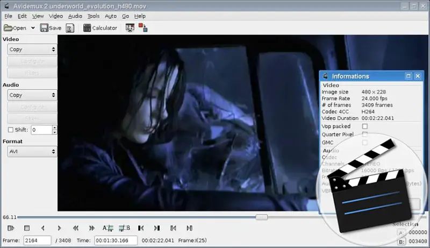Jump to previous keyframe

pos(76,228)
